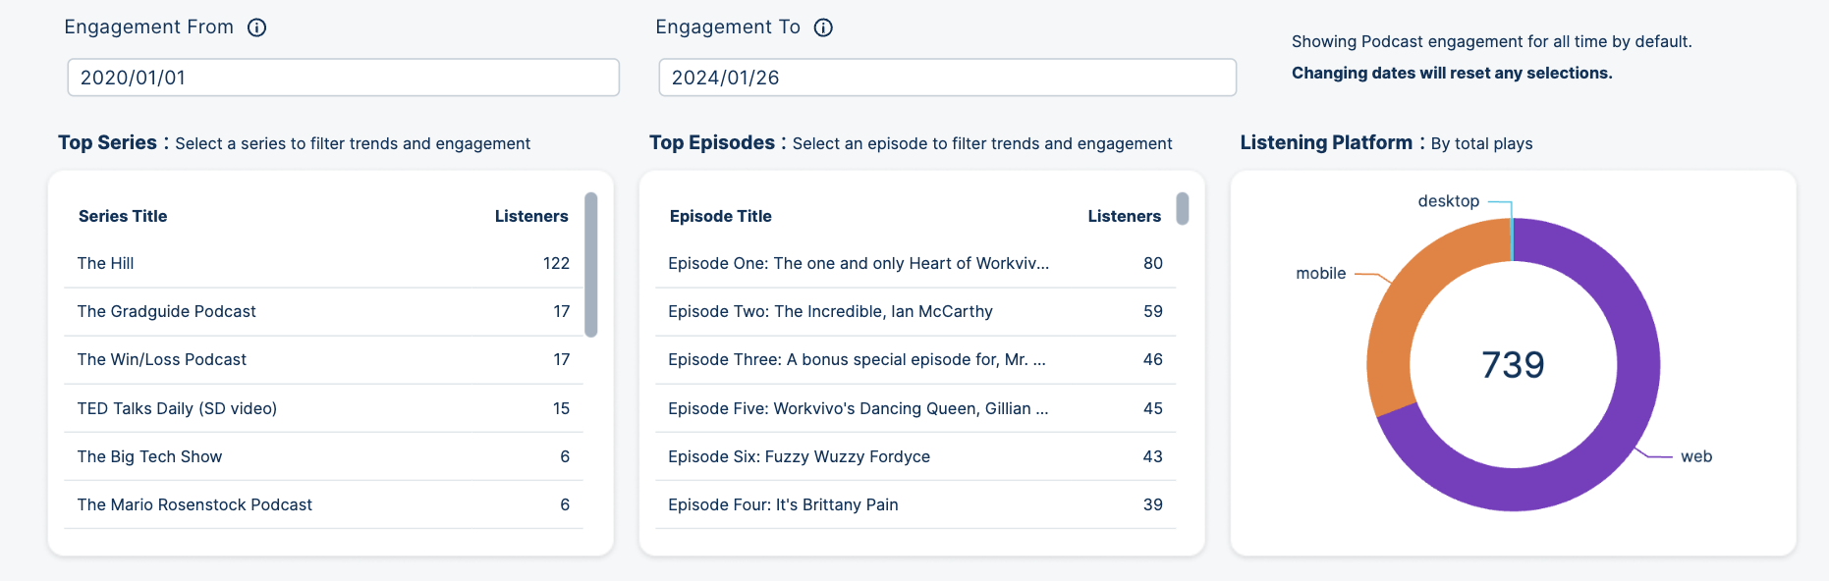Click the Series Title column header
Viewport: 1829px width, 581px height.
click(x=123, y=216)
